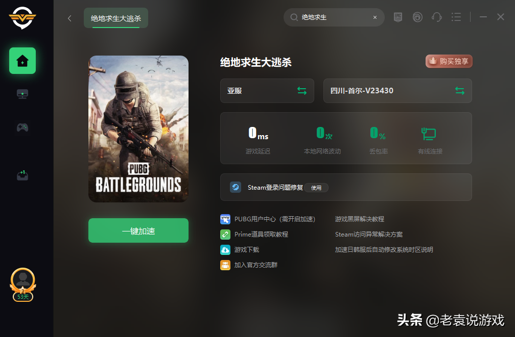Click the +1 inbox icon in sidebar
Screen dimensions: 515x337
(22, 175)
